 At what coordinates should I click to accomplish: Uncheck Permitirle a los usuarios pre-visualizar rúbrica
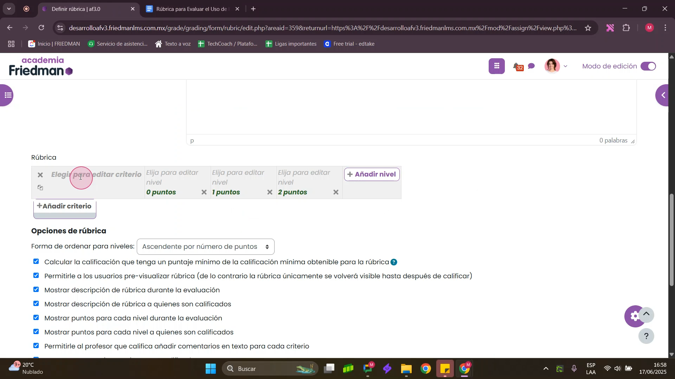click(36, 275)
